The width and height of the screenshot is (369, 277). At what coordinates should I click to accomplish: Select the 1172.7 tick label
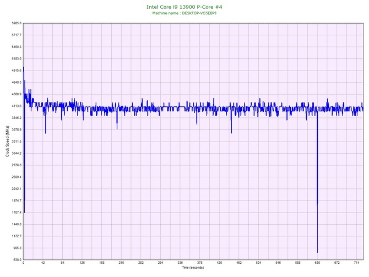17,236
